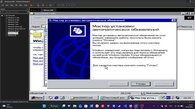Screen dimensions: 195x109
Task: Open the VMware Tabs menu
Action: 21,5
